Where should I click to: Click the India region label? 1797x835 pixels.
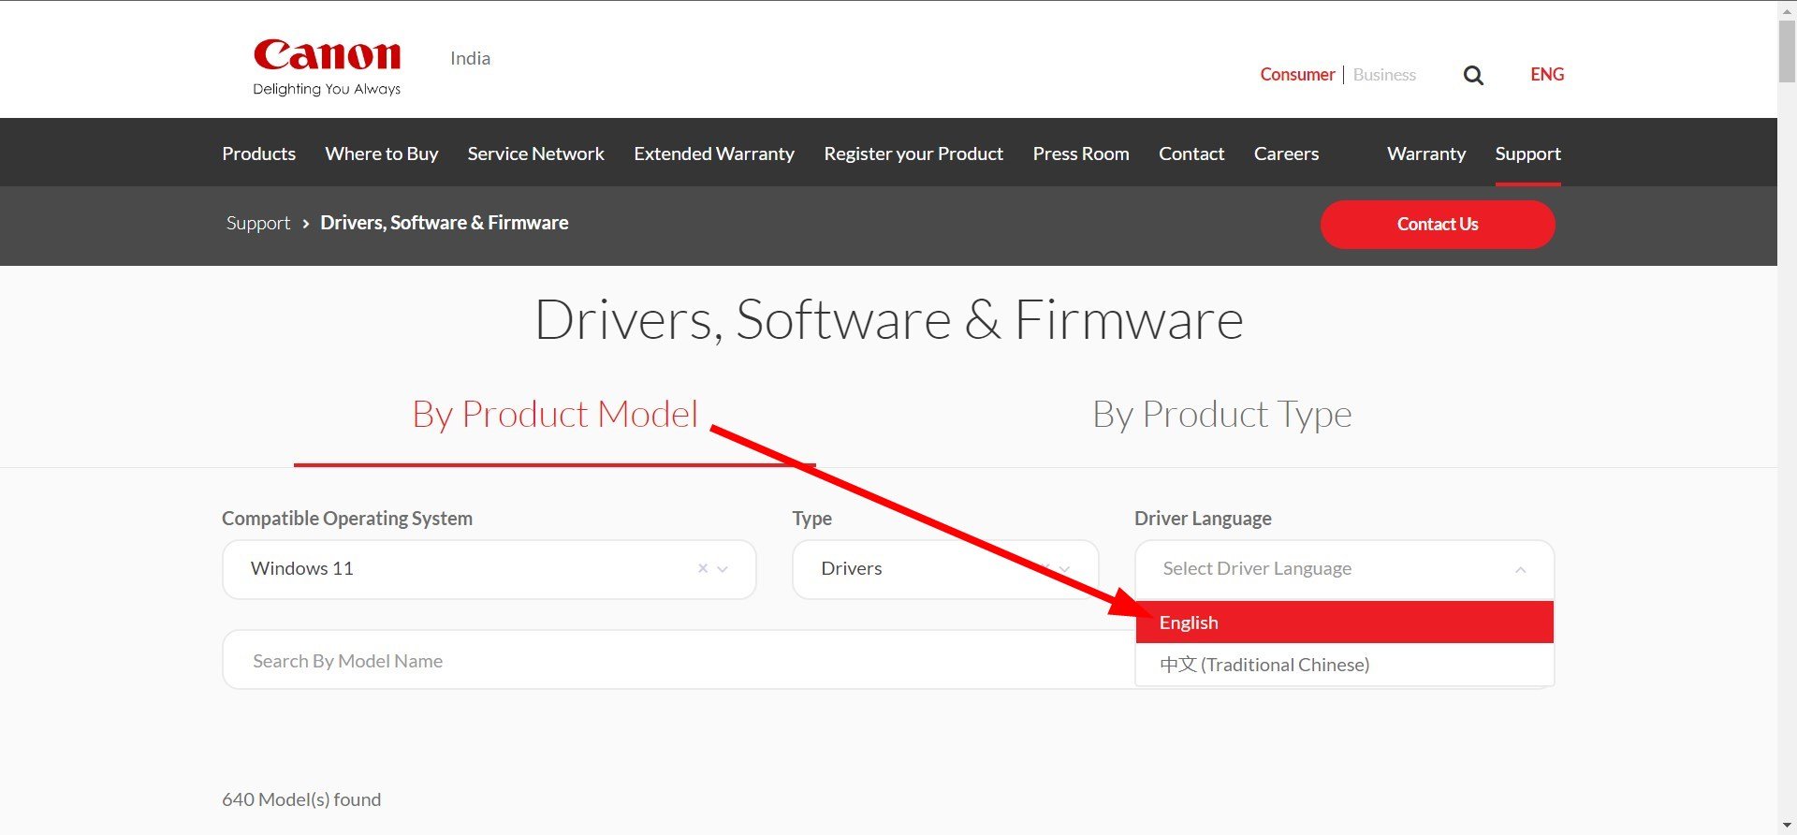pyautogui.click(x=470, y=58)
